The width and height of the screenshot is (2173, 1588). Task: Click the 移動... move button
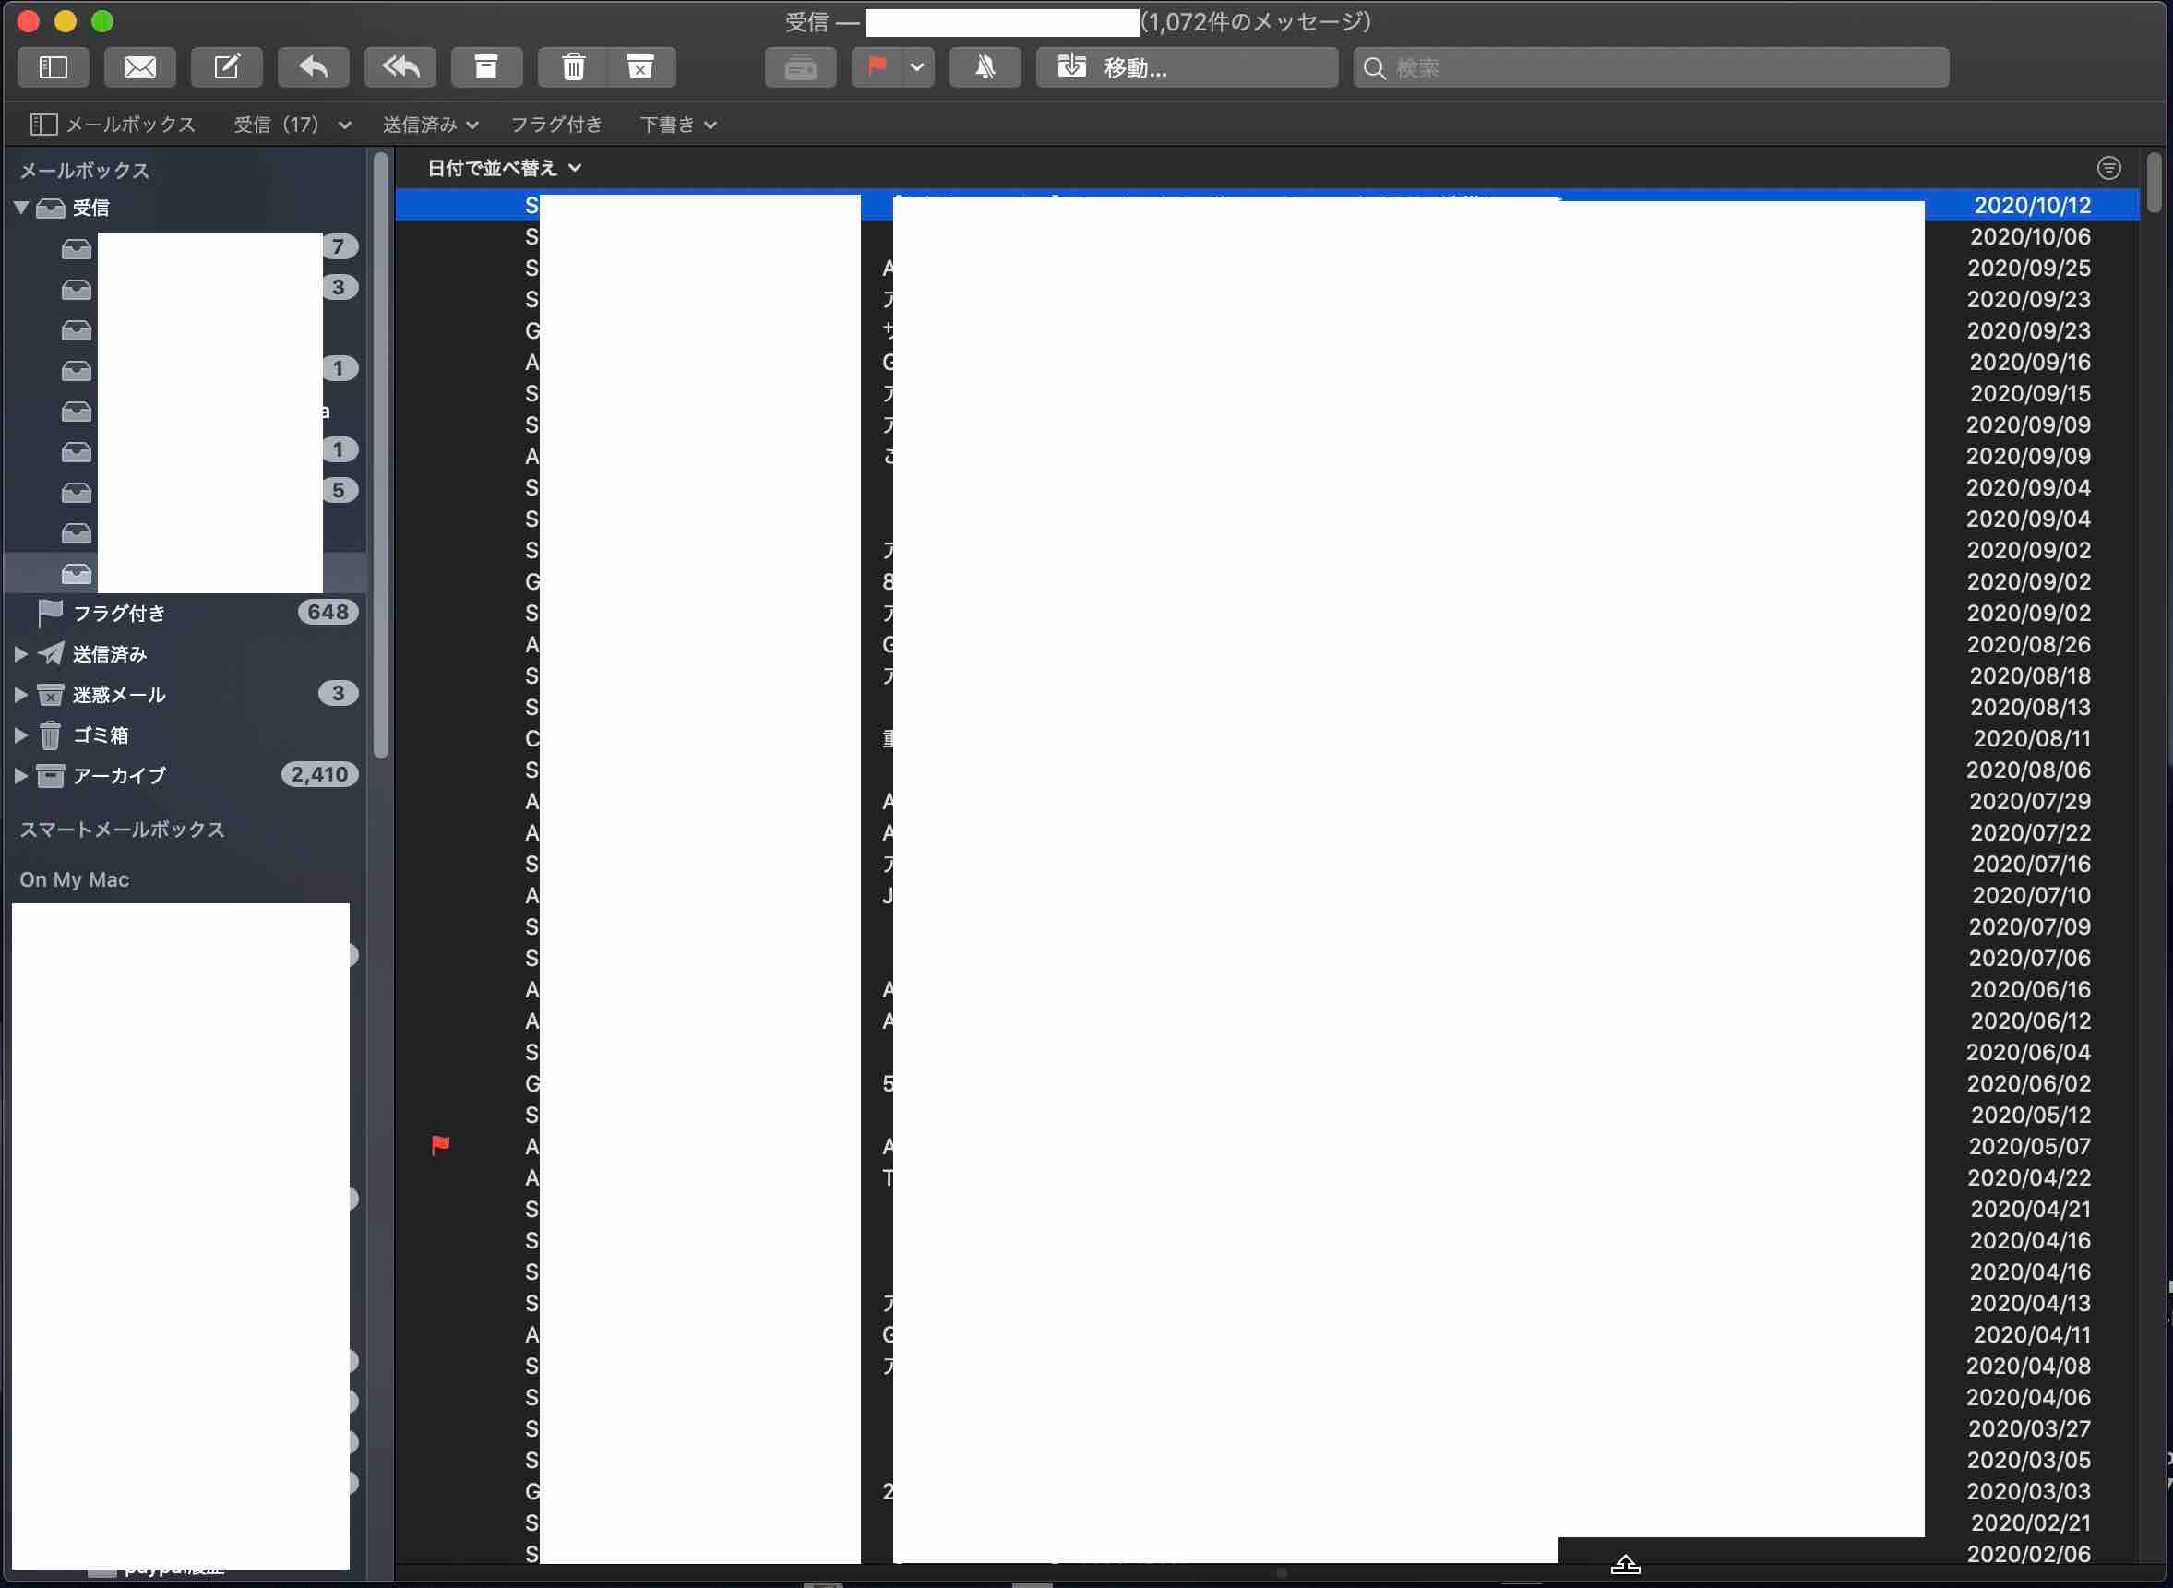(1186, 67)
